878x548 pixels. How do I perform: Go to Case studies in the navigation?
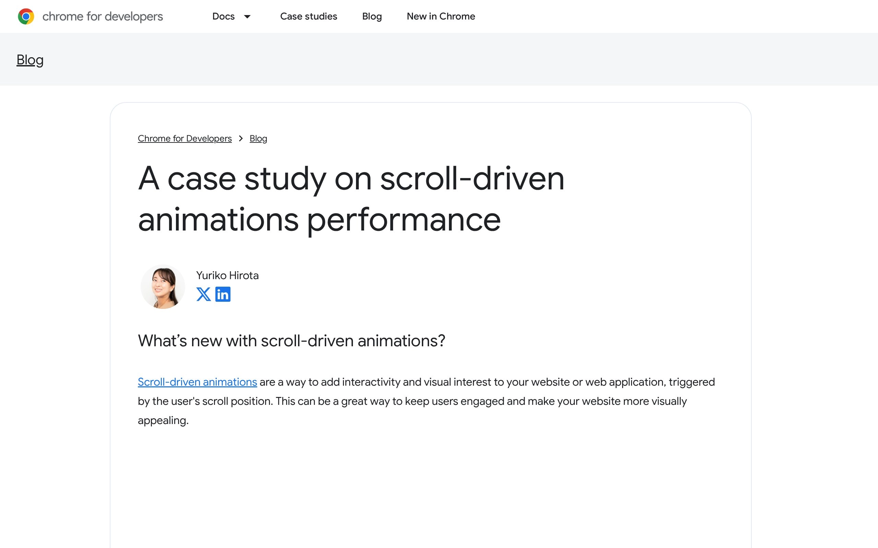(x=308, y=16)
